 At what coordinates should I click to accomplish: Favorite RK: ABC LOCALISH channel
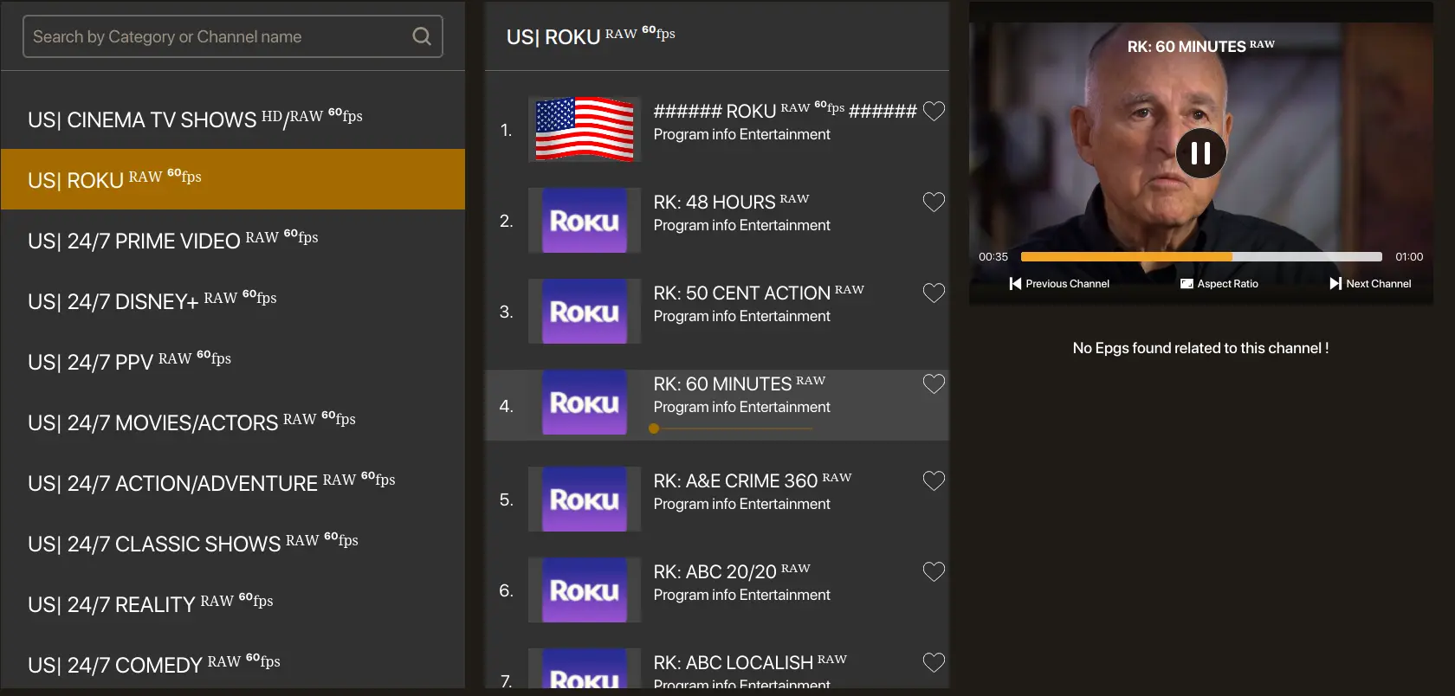(x=934, y=662)
